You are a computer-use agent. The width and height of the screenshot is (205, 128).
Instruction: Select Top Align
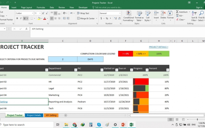click(x=52, y=13)
